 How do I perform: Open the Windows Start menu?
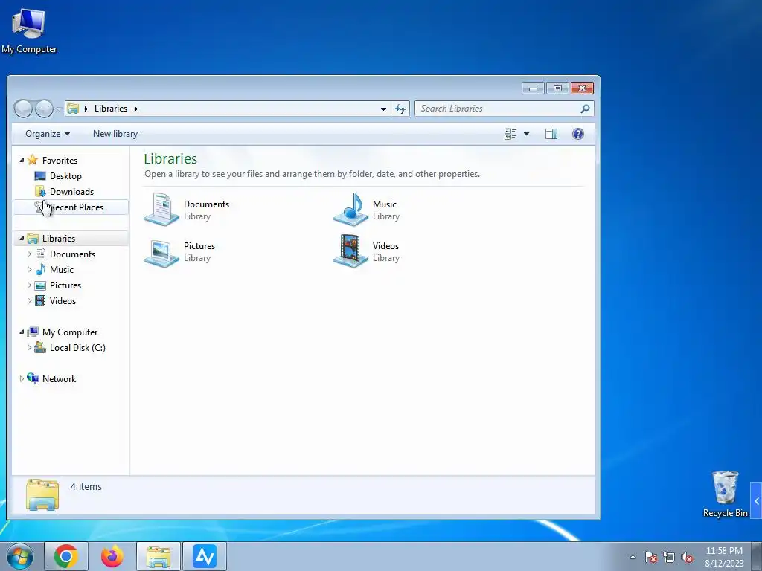(20, 556)
